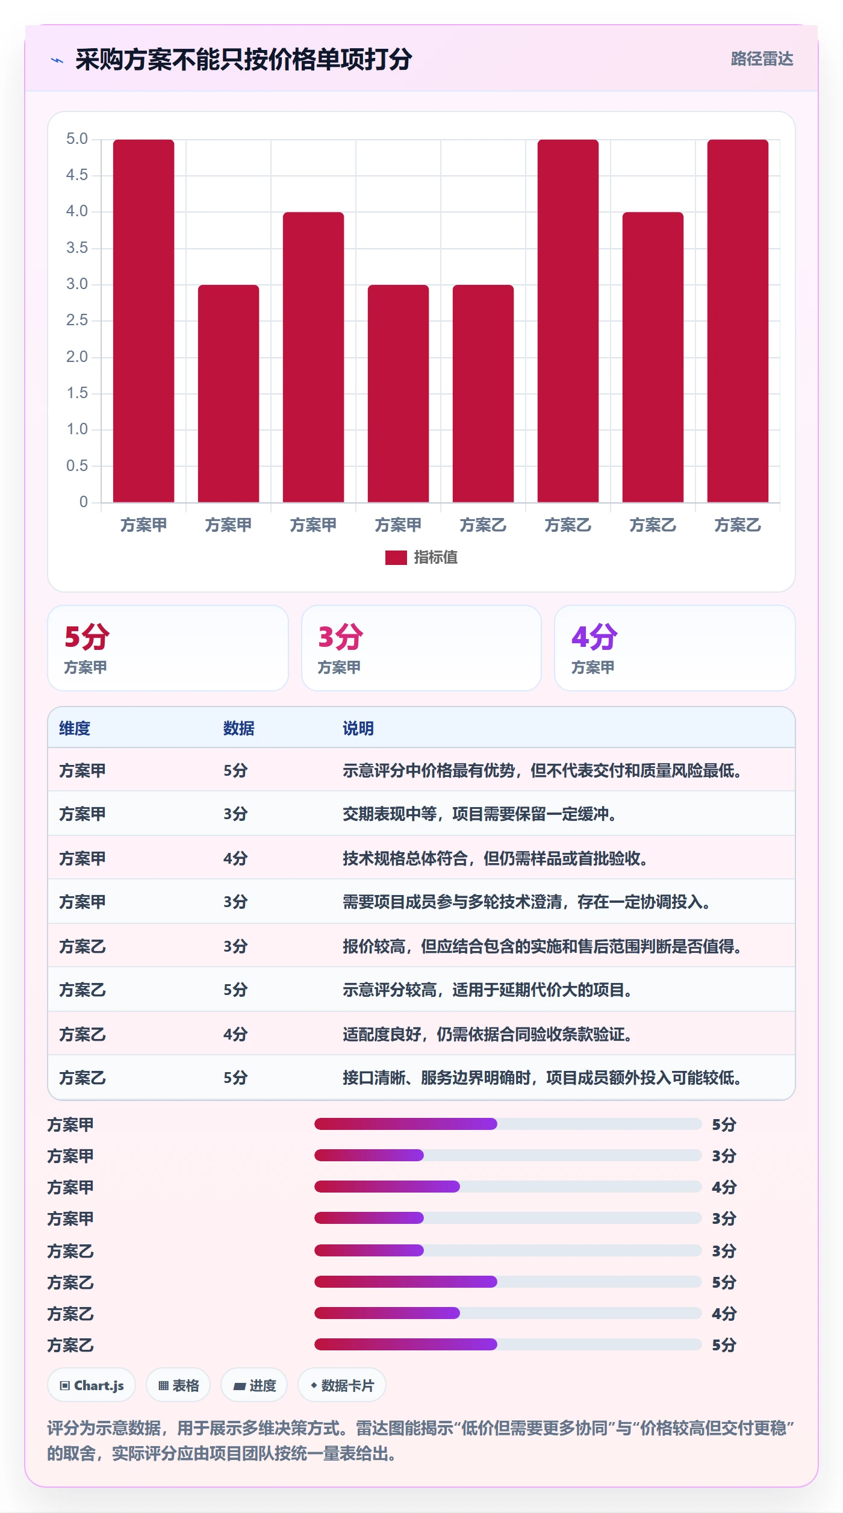Image resolution: width=843 pixels, height=1513 pixels.
Task: Click the 说明 column header
Action: coord(358,729)
